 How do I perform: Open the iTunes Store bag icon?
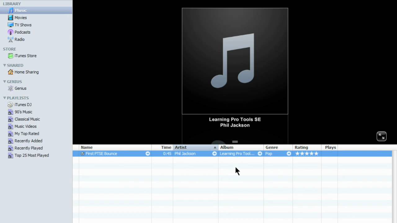(x=11, y=56)
